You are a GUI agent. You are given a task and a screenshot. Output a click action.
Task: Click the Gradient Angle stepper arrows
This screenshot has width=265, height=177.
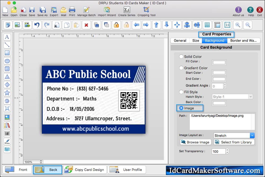225,86
